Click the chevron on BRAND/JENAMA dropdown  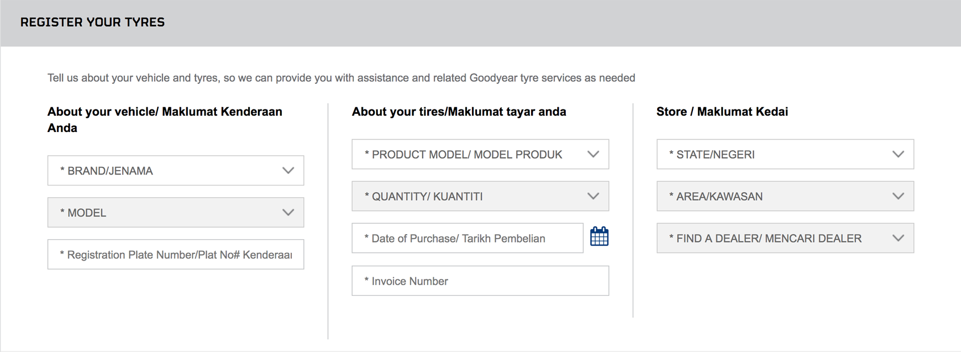pos(288,171)
